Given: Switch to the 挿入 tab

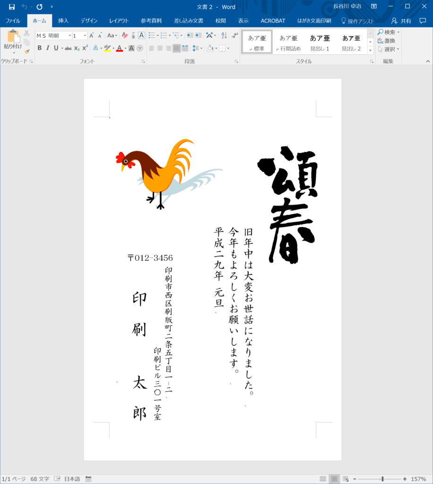Looking at the screenshot, I should (63, 21).
